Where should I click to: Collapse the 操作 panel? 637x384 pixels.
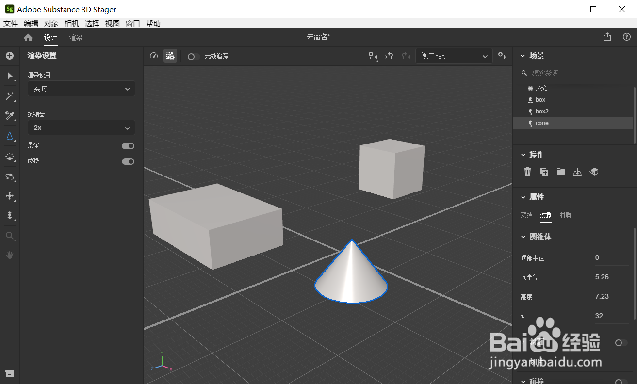(523, 155)
